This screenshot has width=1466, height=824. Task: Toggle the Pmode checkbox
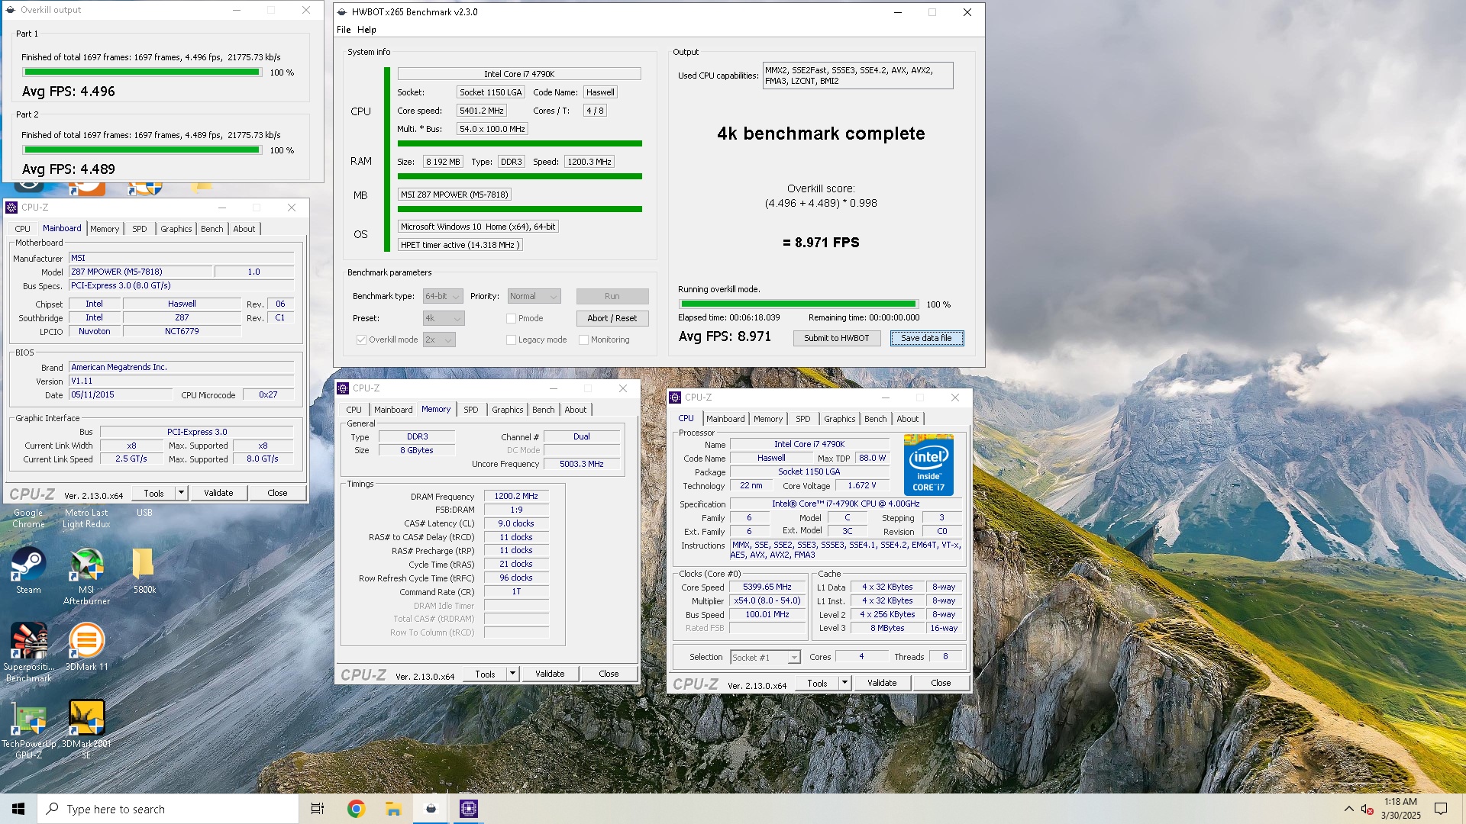(x=511, y=319)
